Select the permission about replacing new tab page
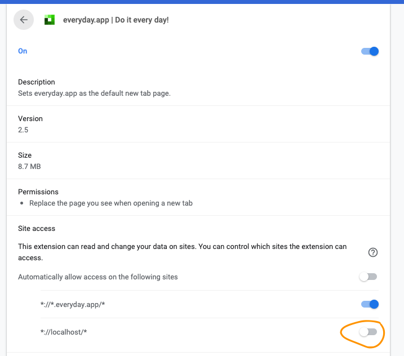 [111, 203]
